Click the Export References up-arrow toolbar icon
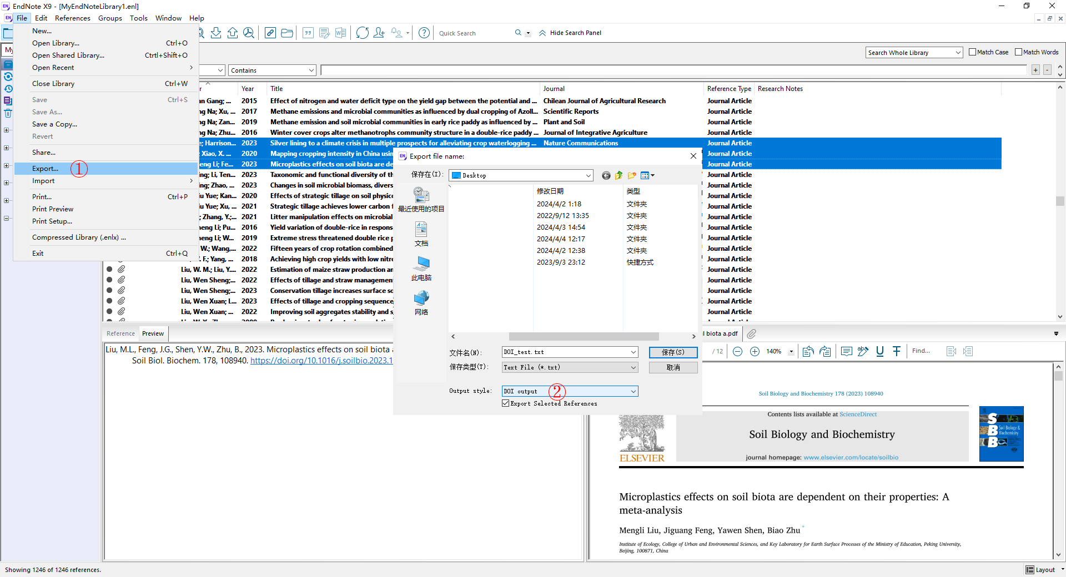The height and width of the screenshot is (577, 1066). pyautogui.click(x=233, y=33)
